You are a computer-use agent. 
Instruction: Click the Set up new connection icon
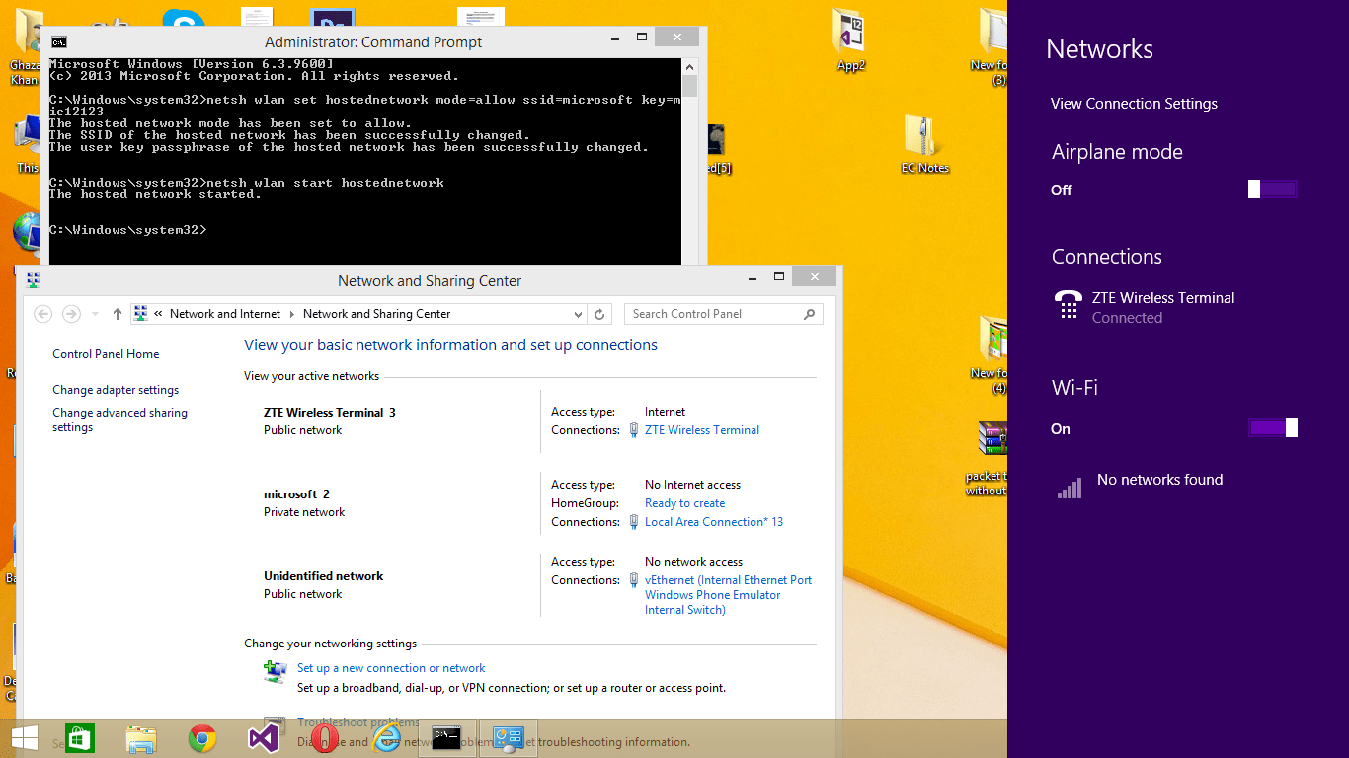pyautogui.click(x=276, y=672)
